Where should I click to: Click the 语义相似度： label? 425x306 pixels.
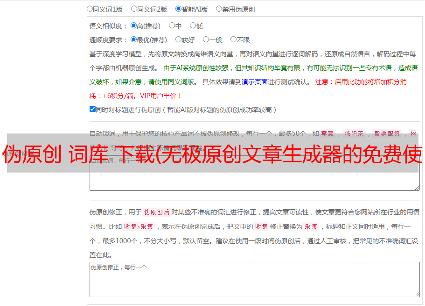(x=108, y=26)
